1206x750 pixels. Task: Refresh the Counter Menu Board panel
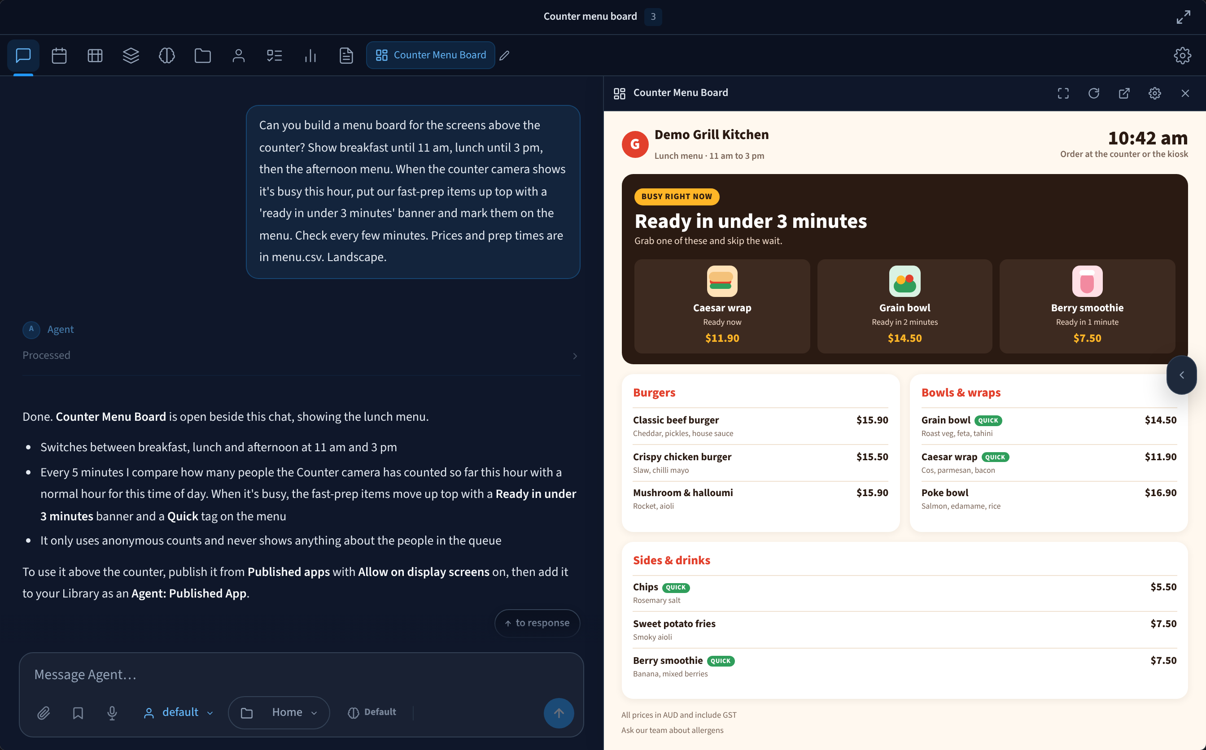[x=1094, y=93]
